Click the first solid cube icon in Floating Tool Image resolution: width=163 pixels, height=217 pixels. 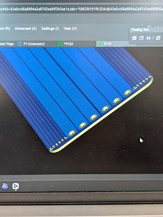[134, 38]
